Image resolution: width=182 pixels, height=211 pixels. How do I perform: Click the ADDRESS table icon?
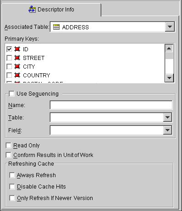[x=56, y=27]
